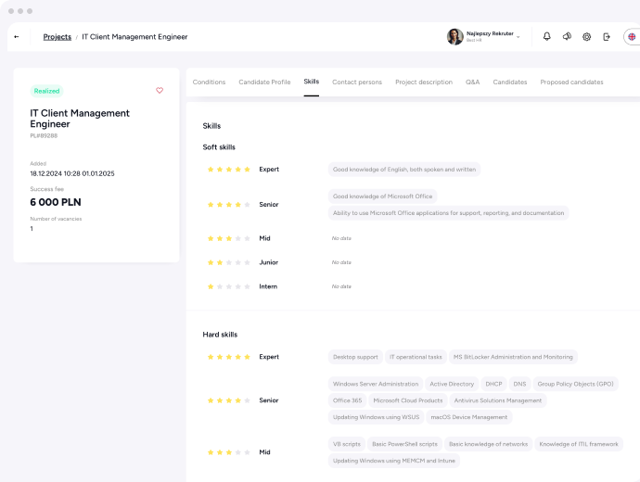Click the Active Directory skill tag

(452, 384)
